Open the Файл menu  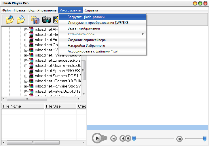(x=6, y=10)
